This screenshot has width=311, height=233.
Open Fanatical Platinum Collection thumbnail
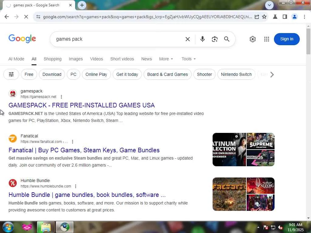pyautogui.click(x=229, y=150)
